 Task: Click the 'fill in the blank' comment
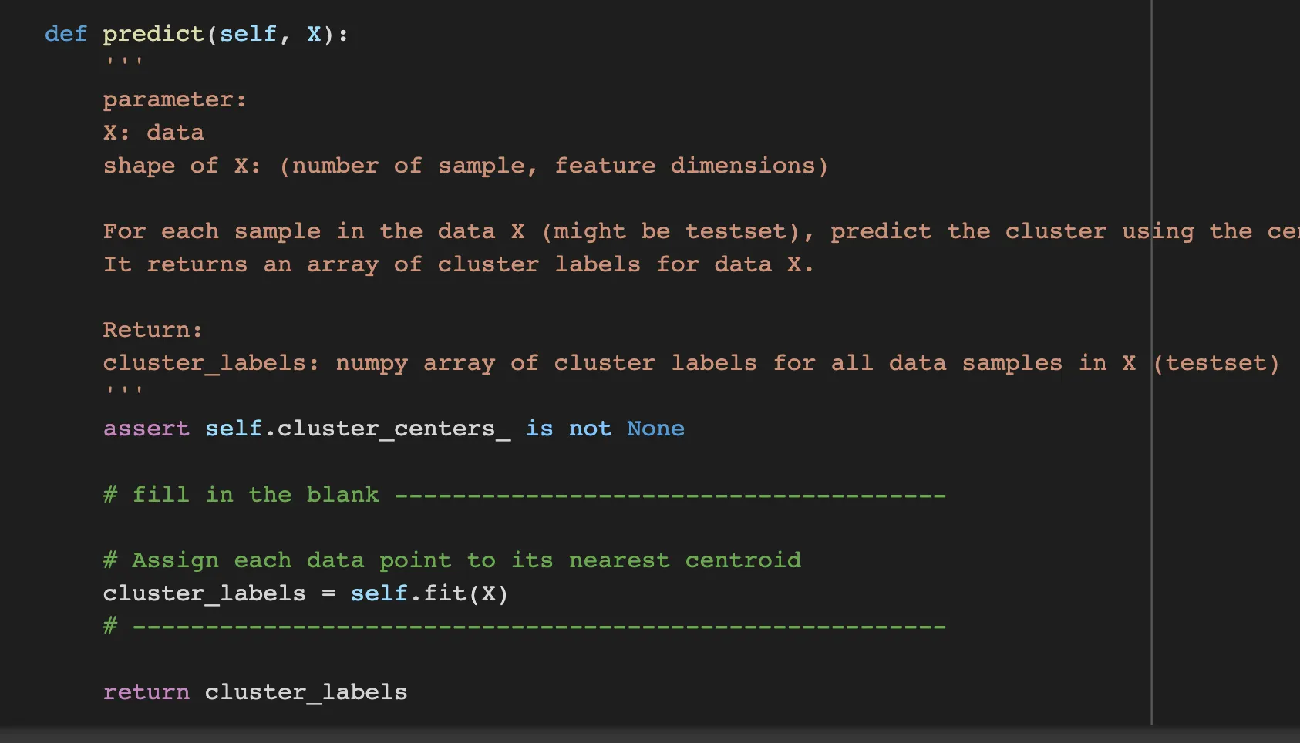coord(255,494)
